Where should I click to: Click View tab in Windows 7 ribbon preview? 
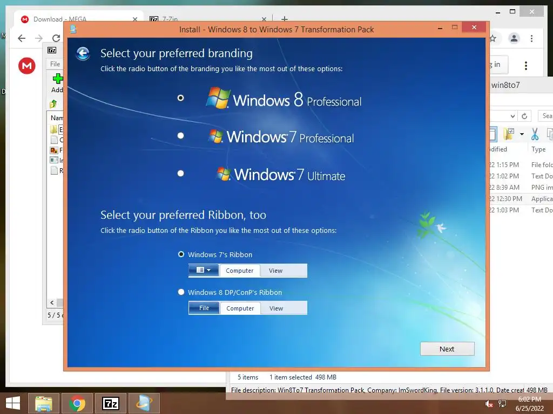pyautogui.click(x=275, y=271)
